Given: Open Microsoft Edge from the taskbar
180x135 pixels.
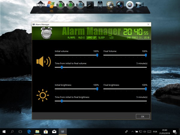Looking at the screenshot, I should 29,131.
